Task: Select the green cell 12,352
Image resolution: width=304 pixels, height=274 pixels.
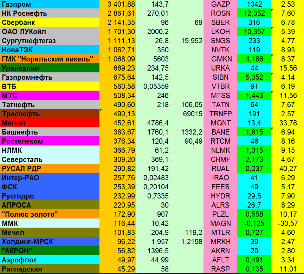Action: [254, 13]
